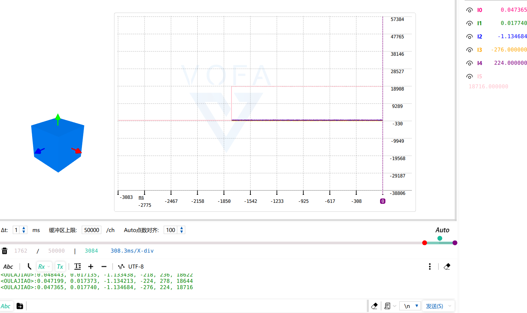Click the 1762 buffer count value
This screenshot has width=527, height=313.
tap(21, 251)
